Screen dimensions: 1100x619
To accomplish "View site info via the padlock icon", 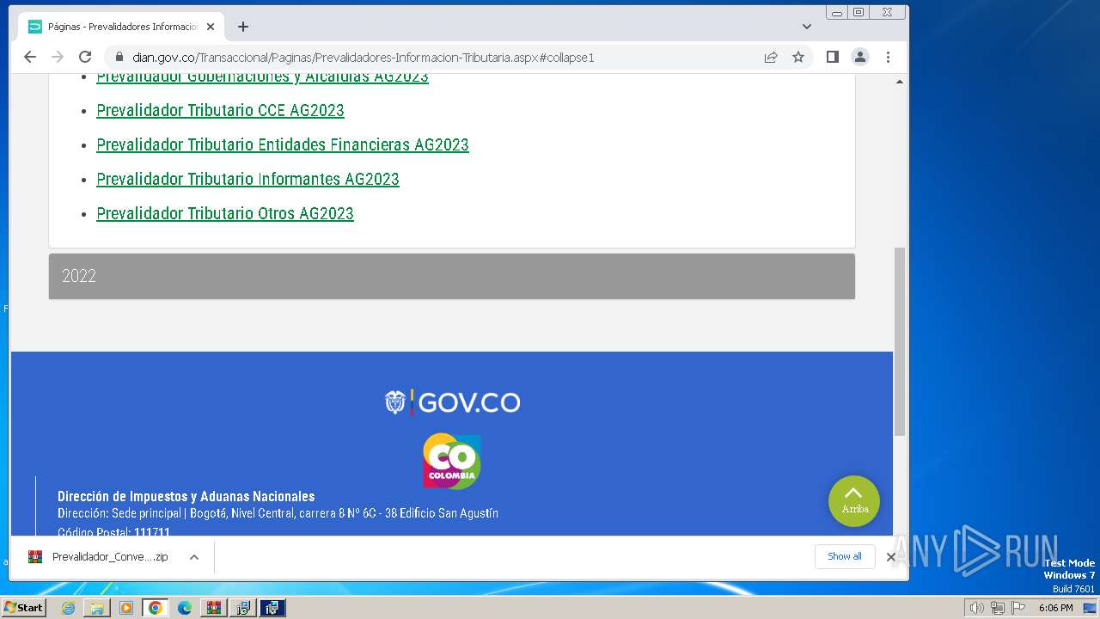I will pos(119,57).
